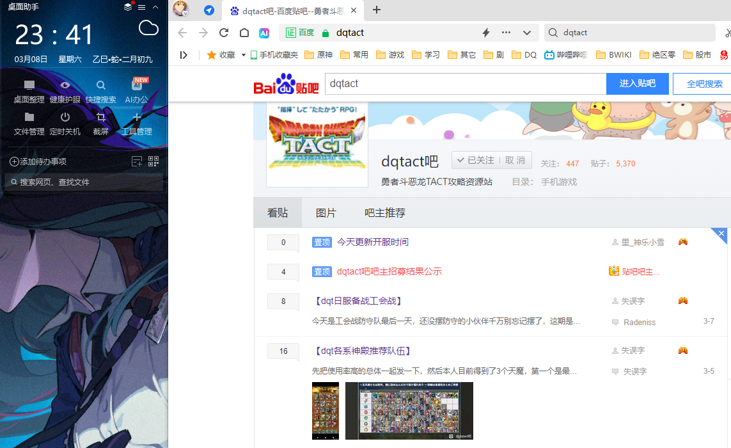Close the blue corner banner X
Screen dimensions: 731x448
721,234
